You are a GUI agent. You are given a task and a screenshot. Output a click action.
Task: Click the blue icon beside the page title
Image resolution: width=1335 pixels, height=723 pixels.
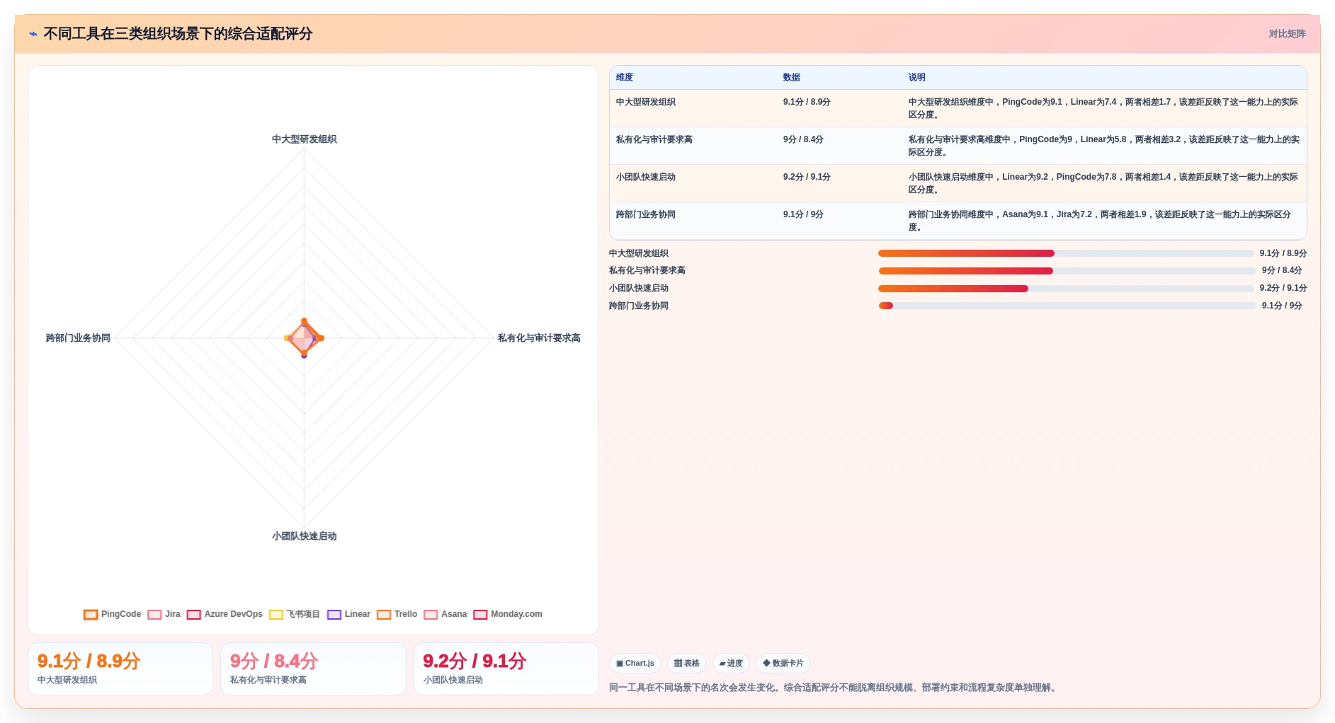click(33, 34)
